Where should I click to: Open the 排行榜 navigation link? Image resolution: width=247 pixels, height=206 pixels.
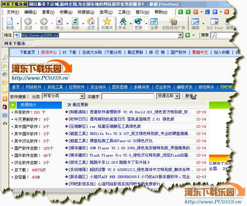[x=157, y=52]
